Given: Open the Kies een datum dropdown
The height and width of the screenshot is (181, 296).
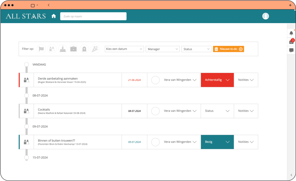Looking at the screenshot, I should point(124,49).
